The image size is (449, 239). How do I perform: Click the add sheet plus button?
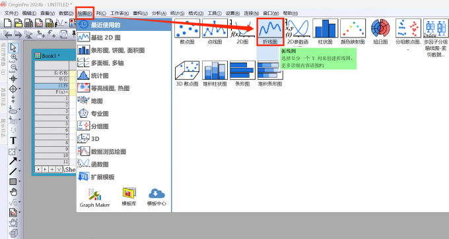(52, 169)
